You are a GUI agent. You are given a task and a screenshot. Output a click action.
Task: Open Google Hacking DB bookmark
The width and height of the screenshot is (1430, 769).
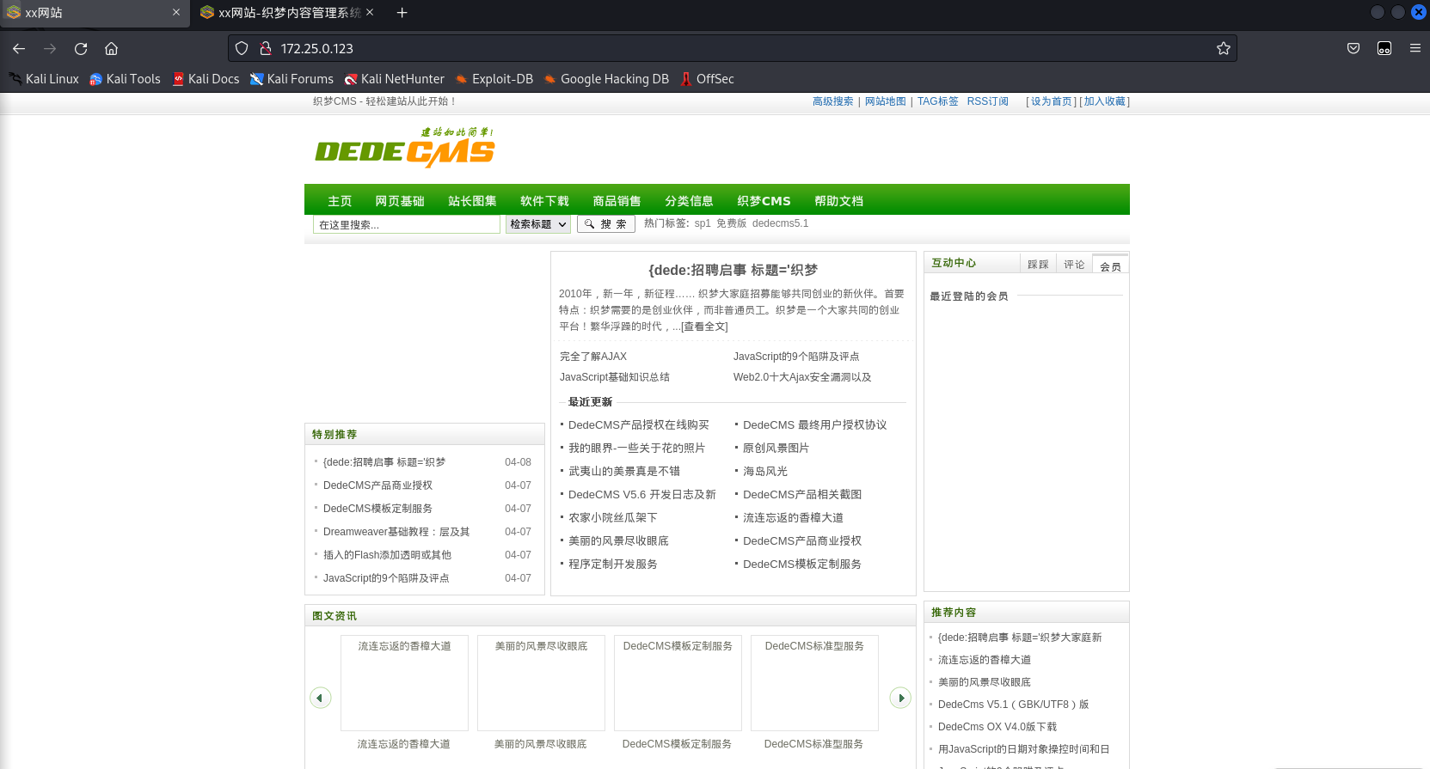(605, 79)
